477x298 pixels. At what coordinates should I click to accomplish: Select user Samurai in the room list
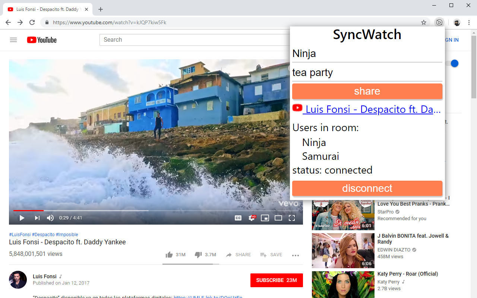[320, 156]
